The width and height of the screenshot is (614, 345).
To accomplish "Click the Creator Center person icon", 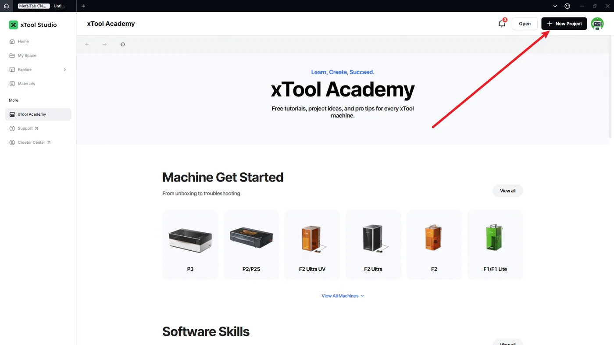I will (x=12, y=142).
